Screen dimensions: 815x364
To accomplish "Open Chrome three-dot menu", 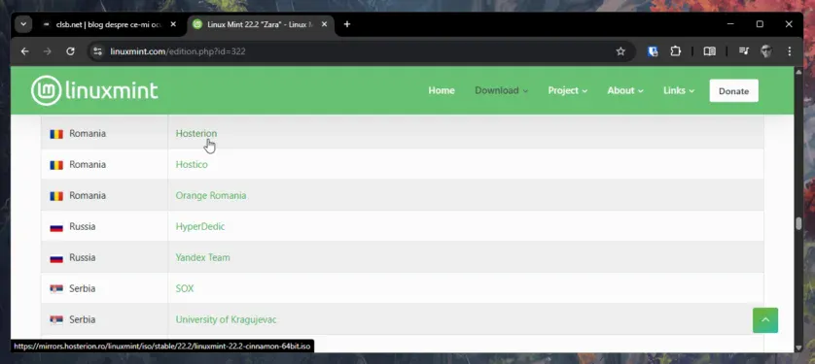I will coord(789,51).
